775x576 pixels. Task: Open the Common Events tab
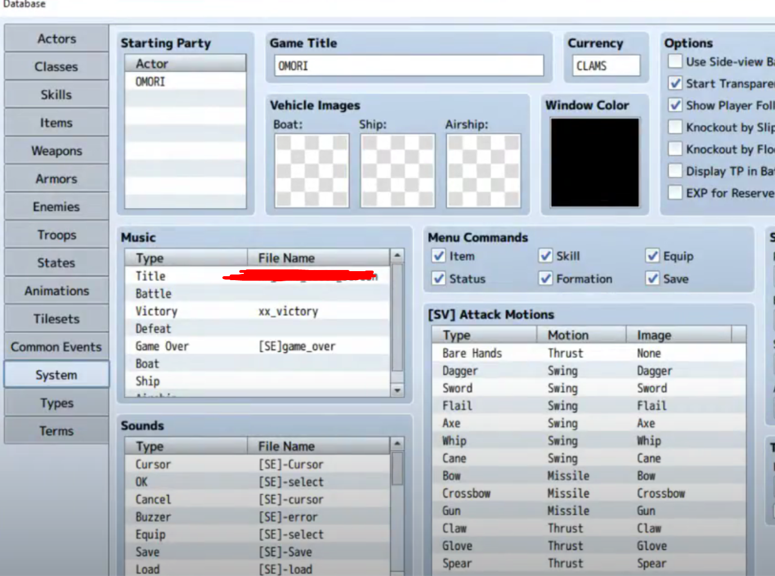(x=56, y=346)
